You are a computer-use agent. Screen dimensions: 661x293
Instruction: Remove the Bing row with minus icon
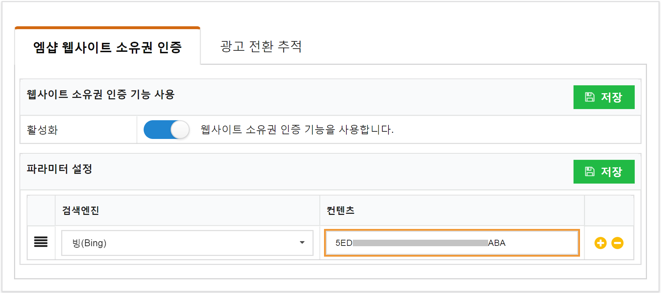617,243
